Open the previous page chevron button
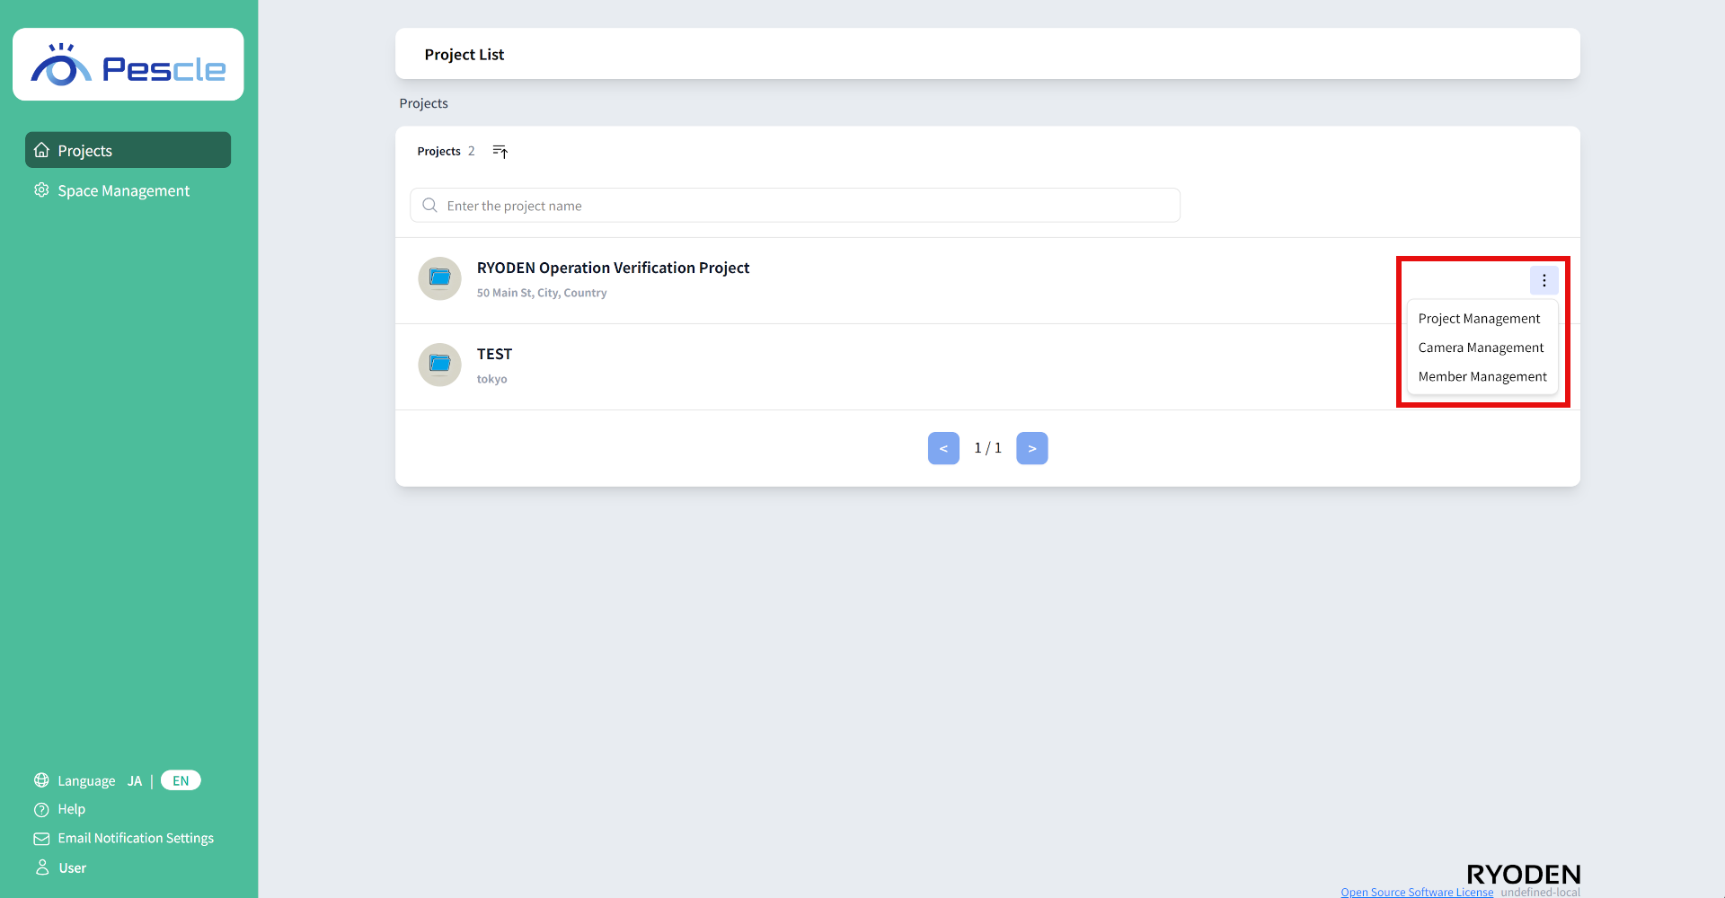This screenshot has height=898, width=1725. tap(943, 447)
